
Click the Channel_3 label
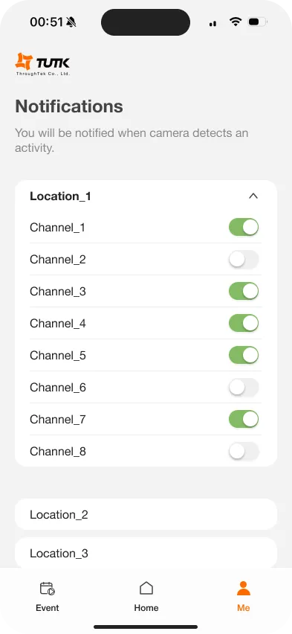tap(58, 292)
